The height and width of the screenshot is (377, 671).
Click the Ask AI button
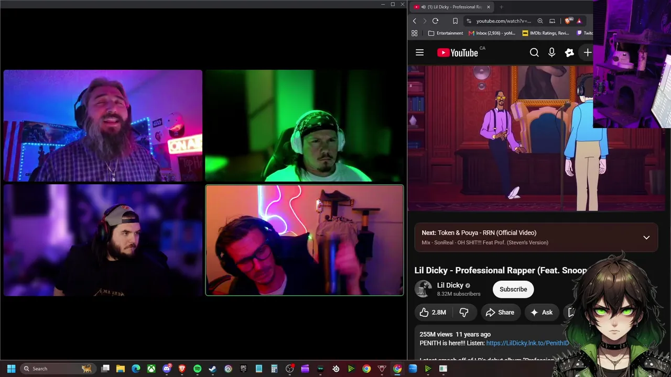point(542,312)
